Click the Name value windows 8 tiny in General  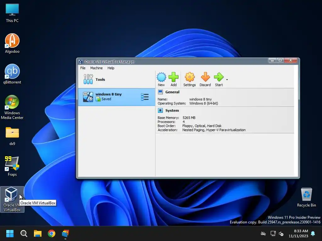[x=200, y=99]
